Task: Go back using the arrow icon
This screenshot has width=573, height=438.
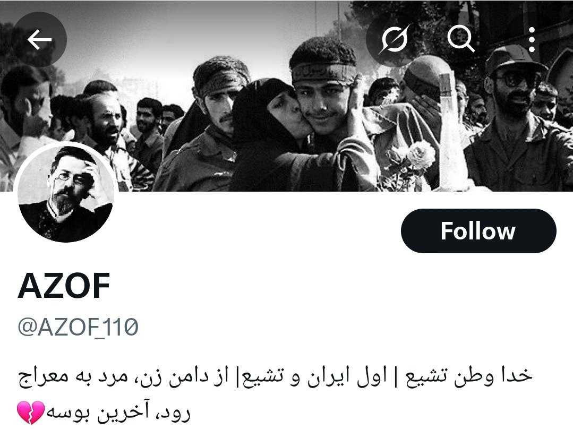Action: [x=39, y=39]
